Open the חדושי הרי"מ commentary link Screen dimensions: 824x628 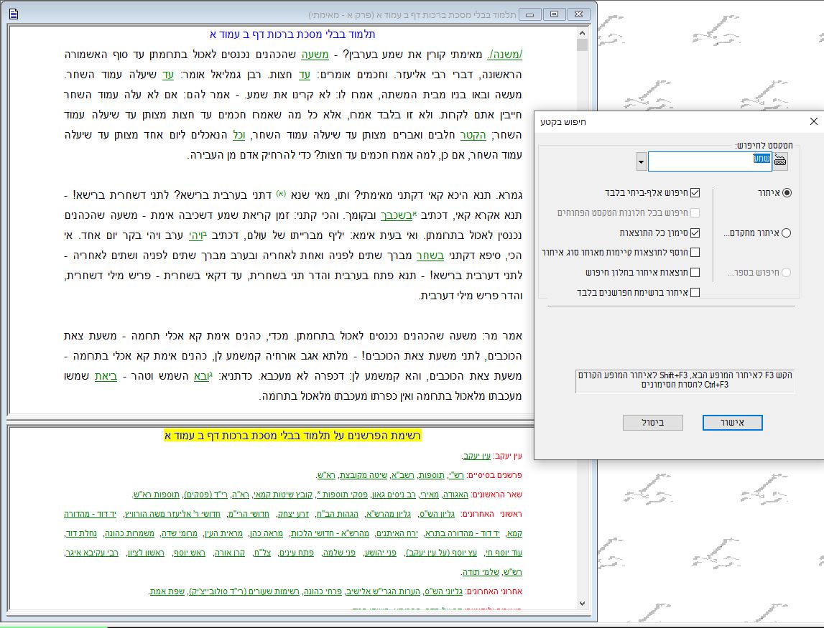point(248,514)
